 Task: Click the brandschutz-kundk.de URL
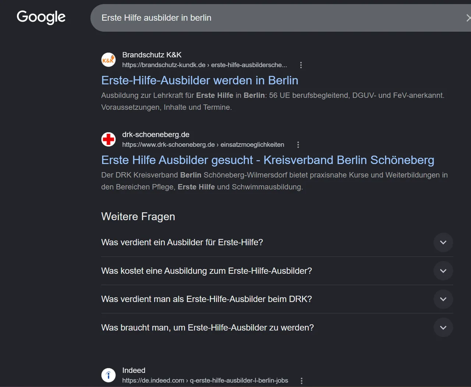[x=205, y=65]
